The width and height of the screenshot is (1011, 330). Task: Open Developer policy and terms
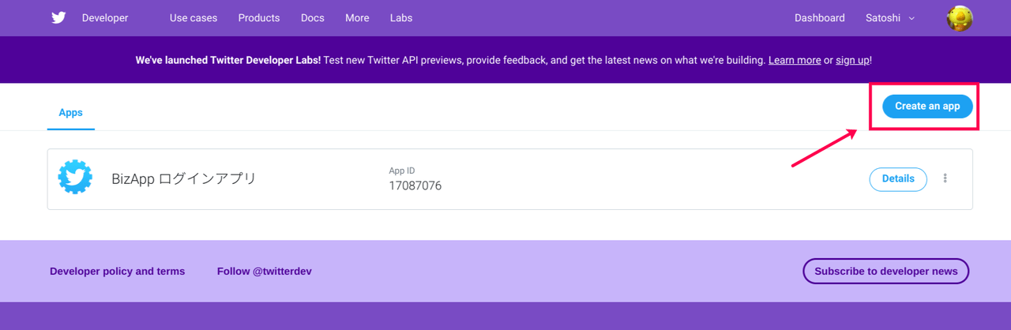(x=117, y=271)
